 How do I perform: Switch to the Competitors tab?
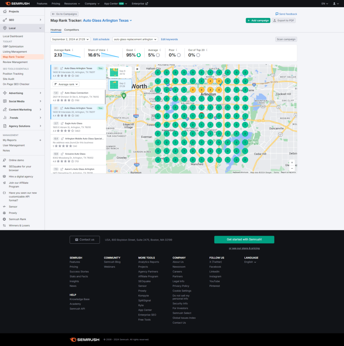tap(71, 30)
